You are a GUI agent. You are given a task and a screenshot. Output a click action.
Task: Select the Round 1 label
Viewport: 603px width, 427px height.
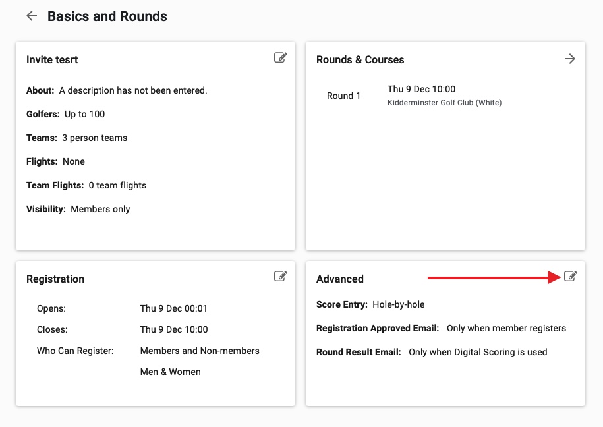343,96
